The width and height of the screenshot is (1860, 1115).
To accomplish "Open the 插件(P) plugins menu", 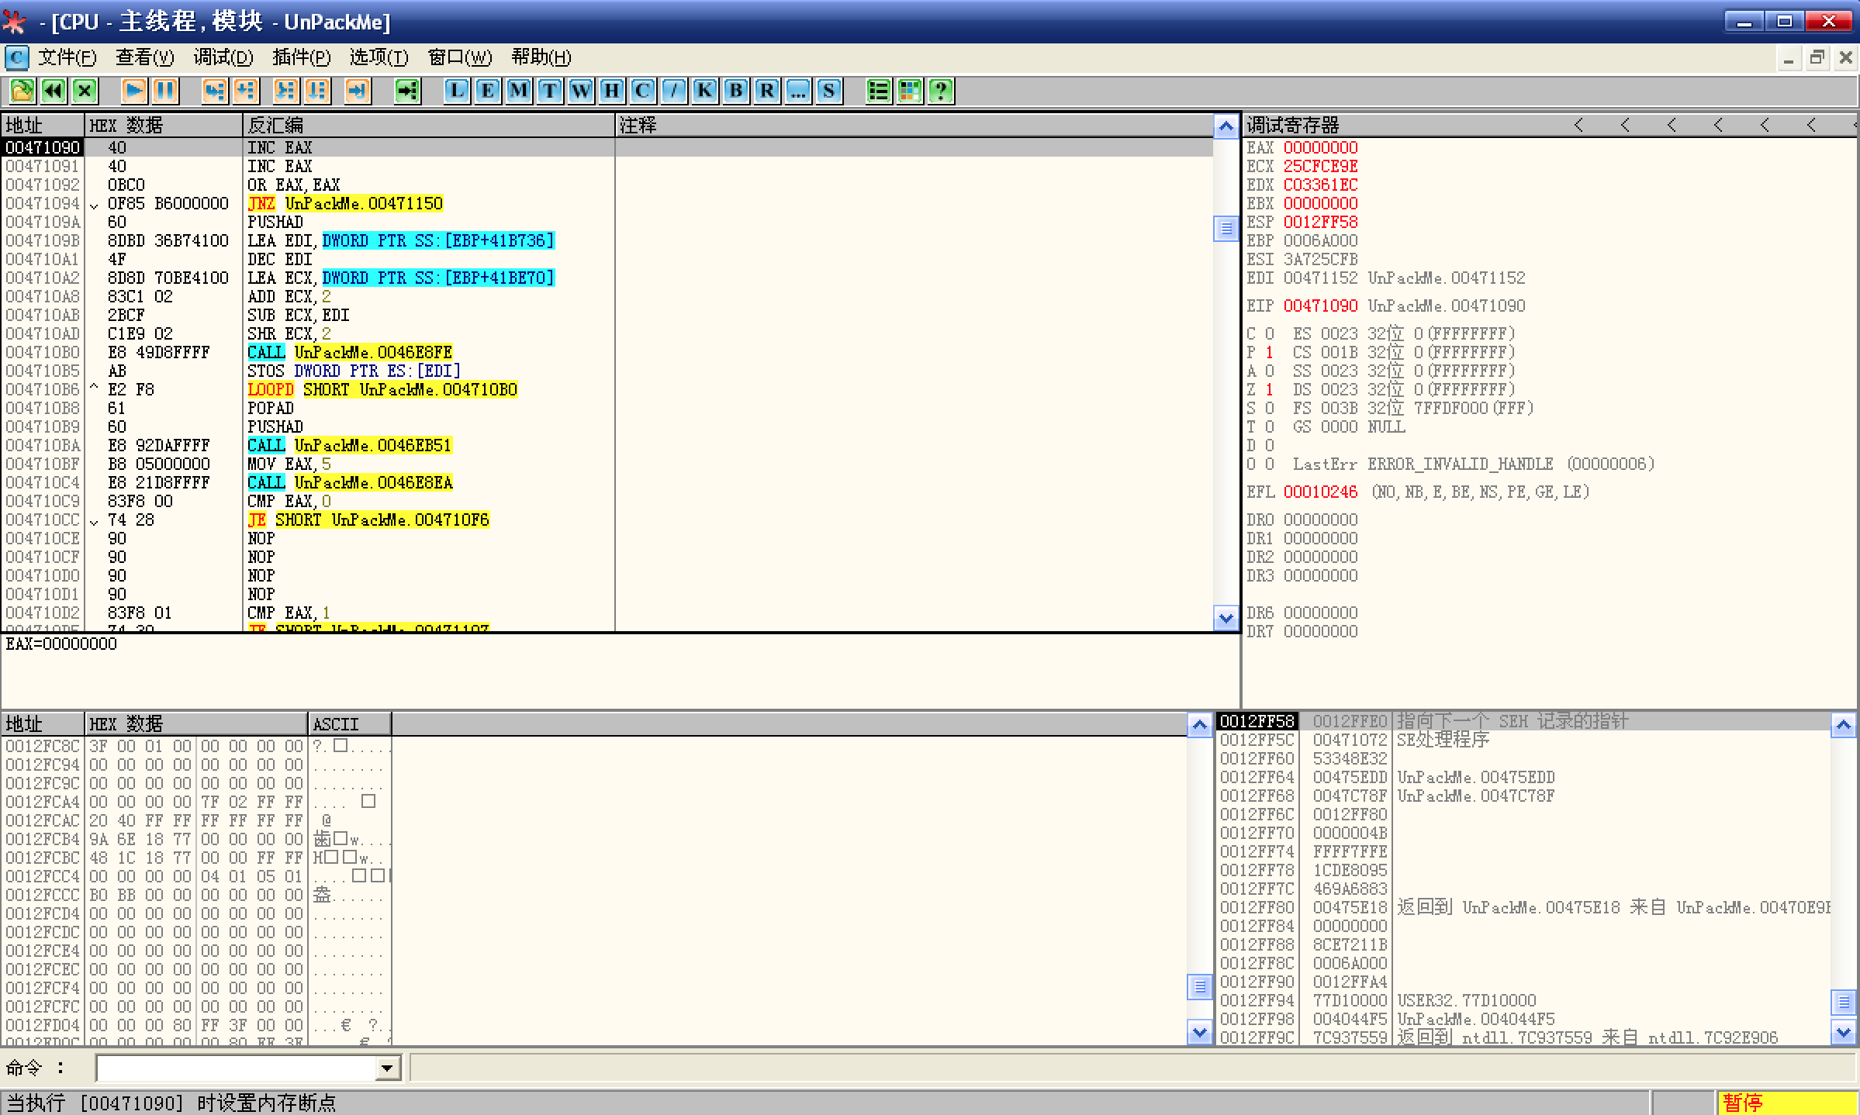I will [x=301, y=57].
